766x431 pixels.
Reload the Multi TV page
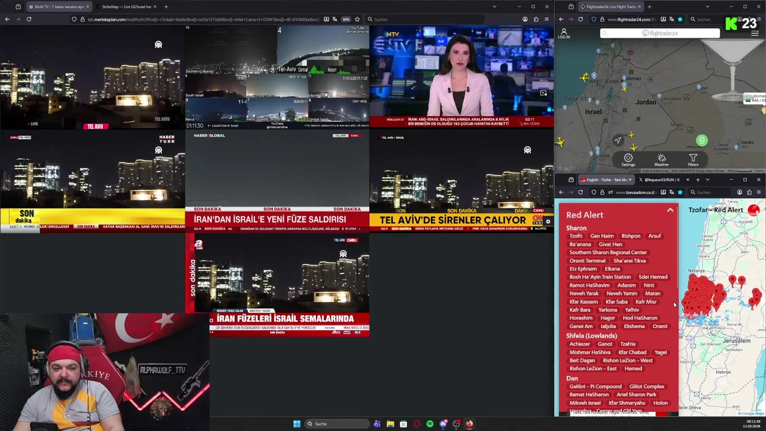pos(29,19)
